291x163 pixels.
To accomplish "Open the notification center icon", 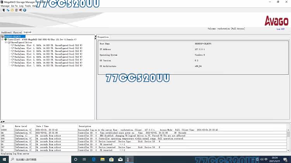I will [x=286, y=159].
